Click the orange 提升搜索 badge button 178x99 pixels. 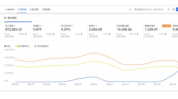166,26
